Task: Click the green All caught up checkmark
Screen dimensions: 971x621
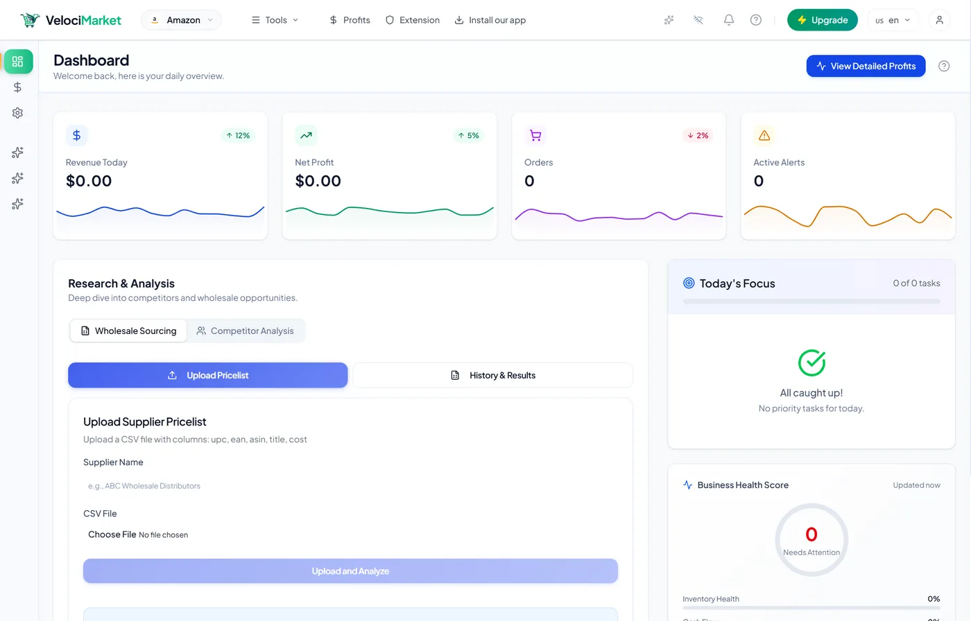Action: tap(811, 362)
